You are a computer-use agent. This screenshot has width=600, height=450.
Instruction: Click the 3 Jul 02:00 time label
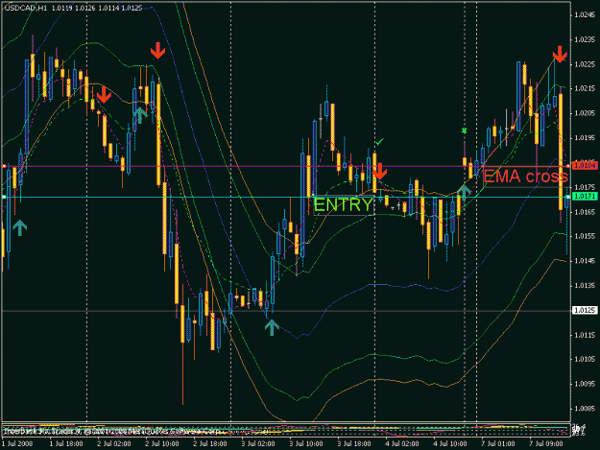pos(258,444)
